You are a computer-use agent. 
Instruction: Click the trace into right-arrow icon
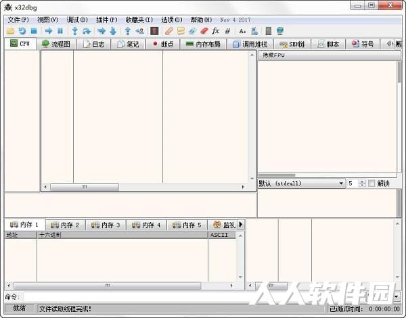(101, 31)
